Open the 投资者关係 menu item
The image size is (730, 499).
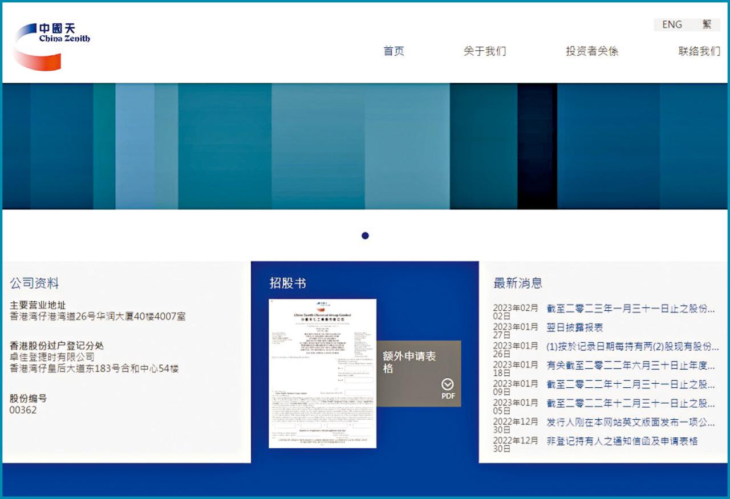[x=592, y=51]
